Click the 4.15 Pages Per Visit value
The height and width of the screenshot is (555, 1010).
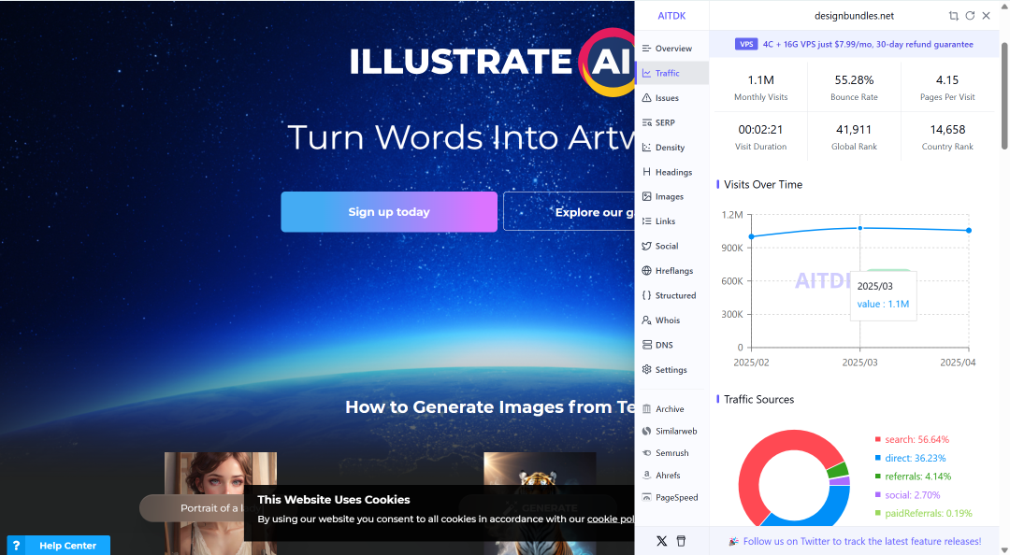946,80
